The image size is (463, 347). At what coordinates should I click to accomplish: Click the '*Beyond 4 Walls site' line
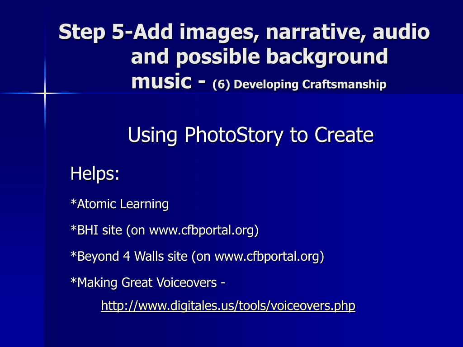click(197, 256)
